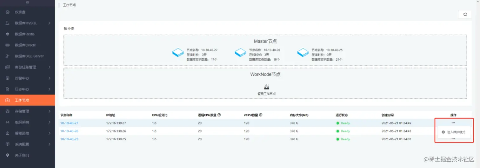Viewport: 480px width, 168px height.
Task: Click 数据库实例数量 21个 under node 10-10-40-25
Action: point(327,59)
